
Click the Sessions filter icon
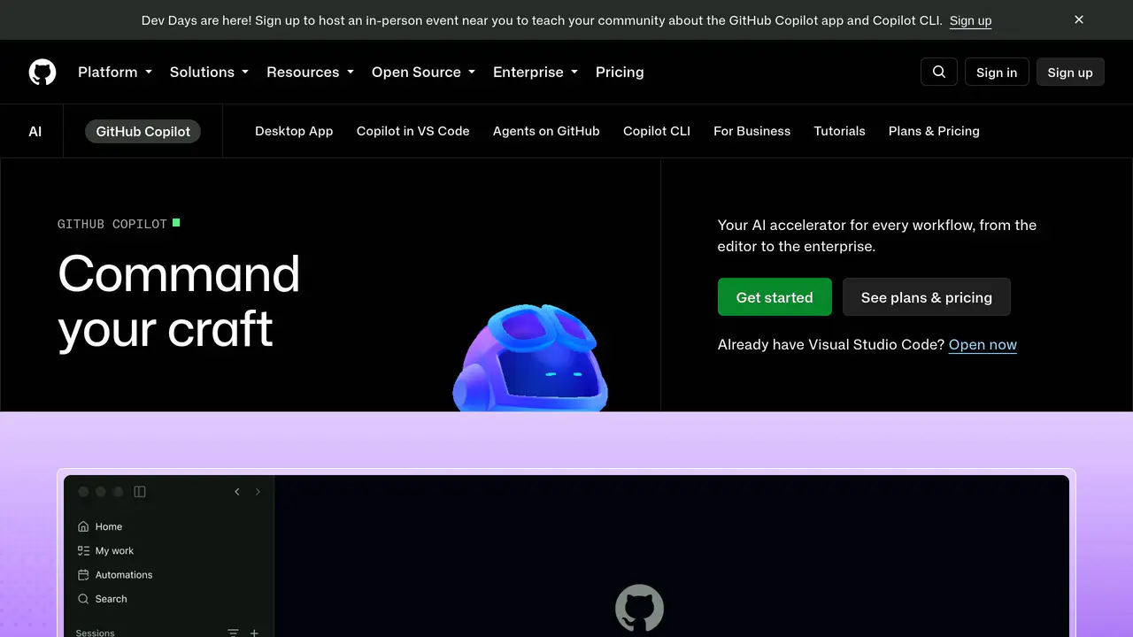pos(233,633)
